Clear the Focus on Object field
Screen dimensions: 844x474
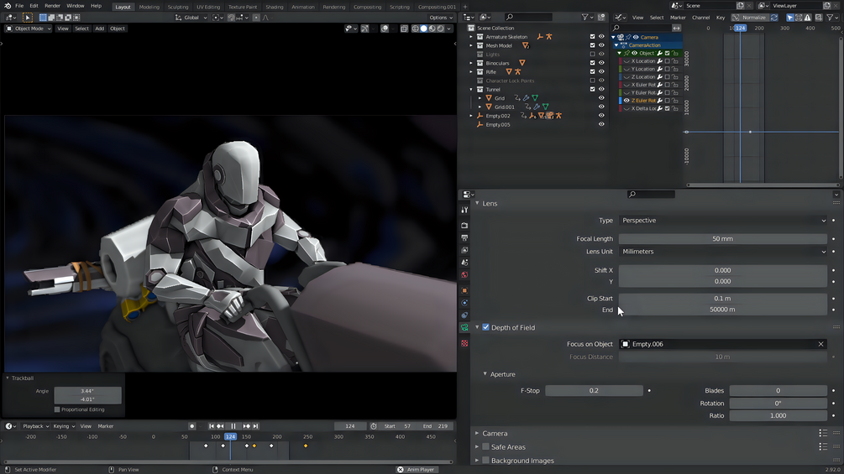[820, 344]
